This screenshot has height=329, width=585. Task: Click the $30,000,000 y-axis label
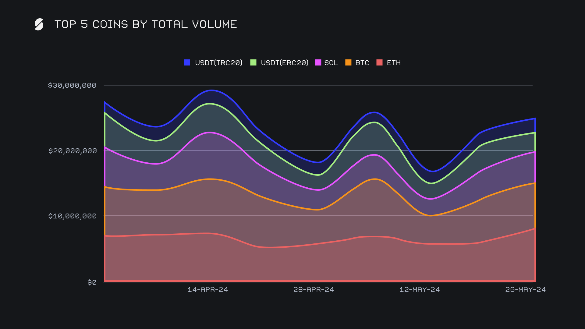pos(72,85)
